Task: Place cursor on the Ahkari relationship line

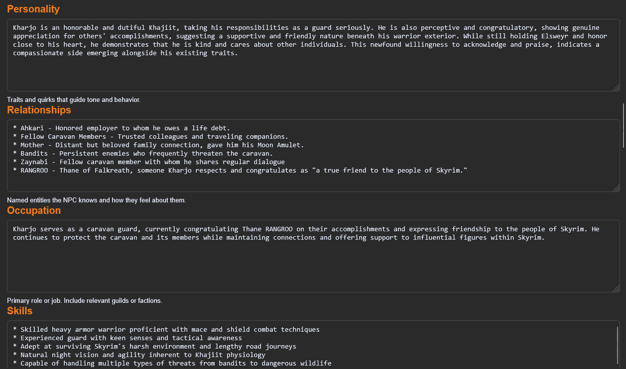Action: 122,128
